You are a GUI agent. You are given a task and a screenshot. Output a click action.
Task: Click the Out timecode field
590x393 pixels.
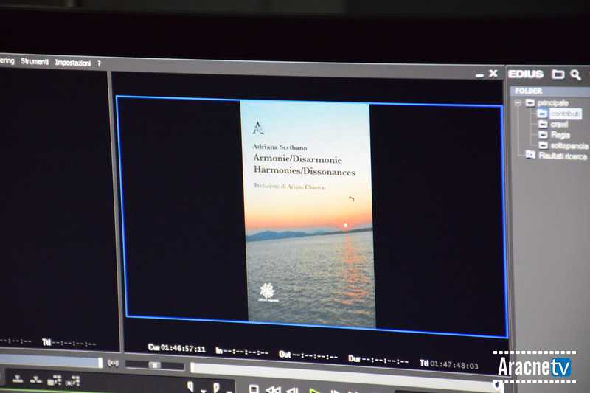tap(308, 355)
